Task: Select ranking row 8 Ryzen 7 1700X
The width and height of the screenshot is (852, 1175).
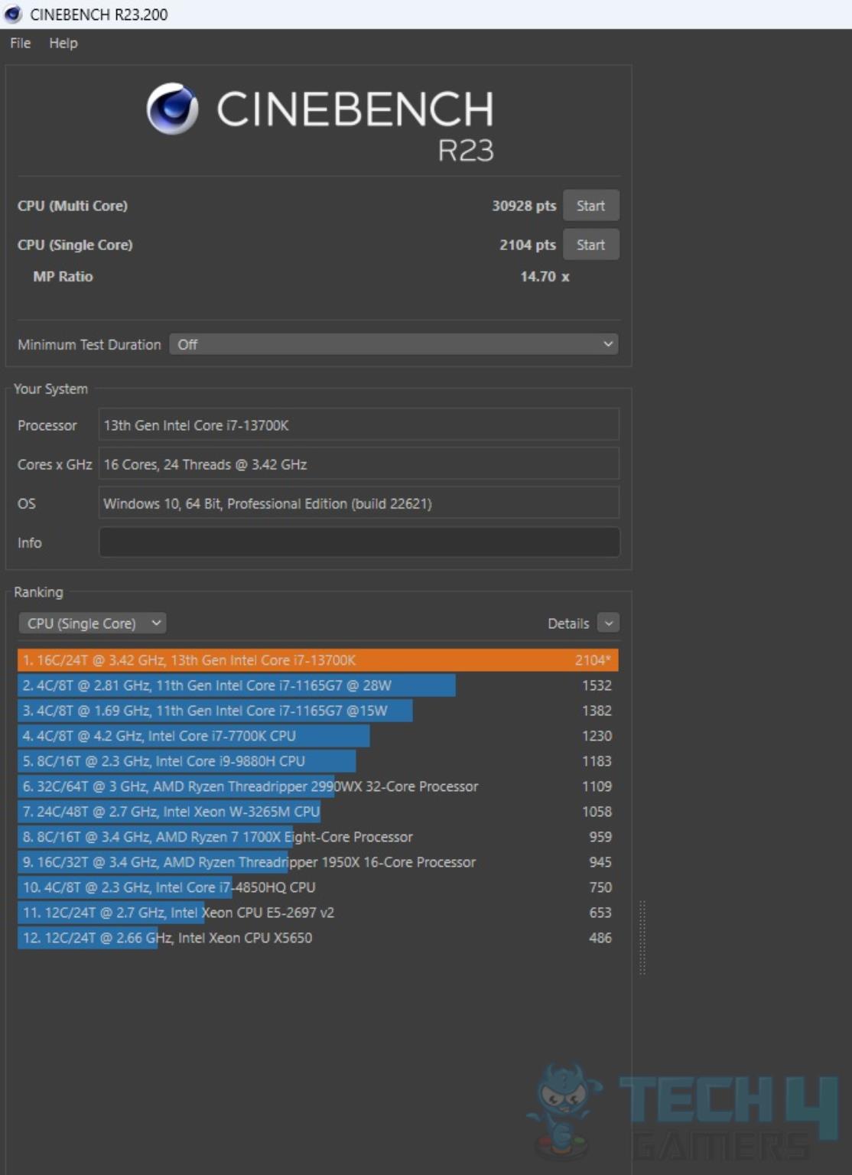Action: (x=317, y=837)
